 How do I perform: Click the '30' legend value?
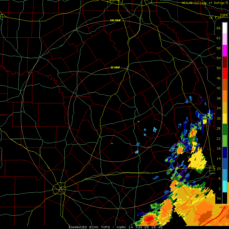219,118
